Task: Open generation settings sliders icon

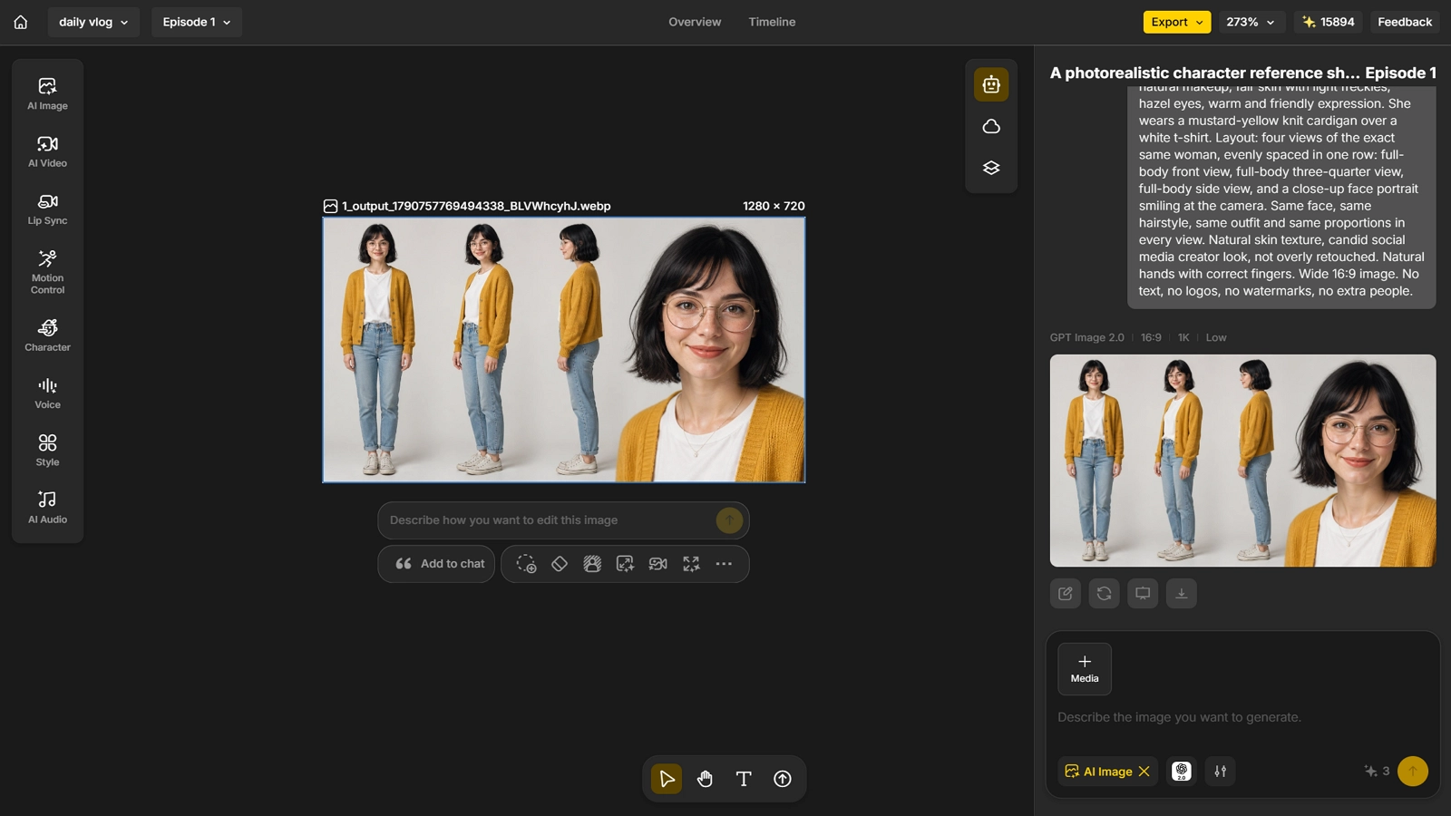Action: click(x=1221, y=772)
